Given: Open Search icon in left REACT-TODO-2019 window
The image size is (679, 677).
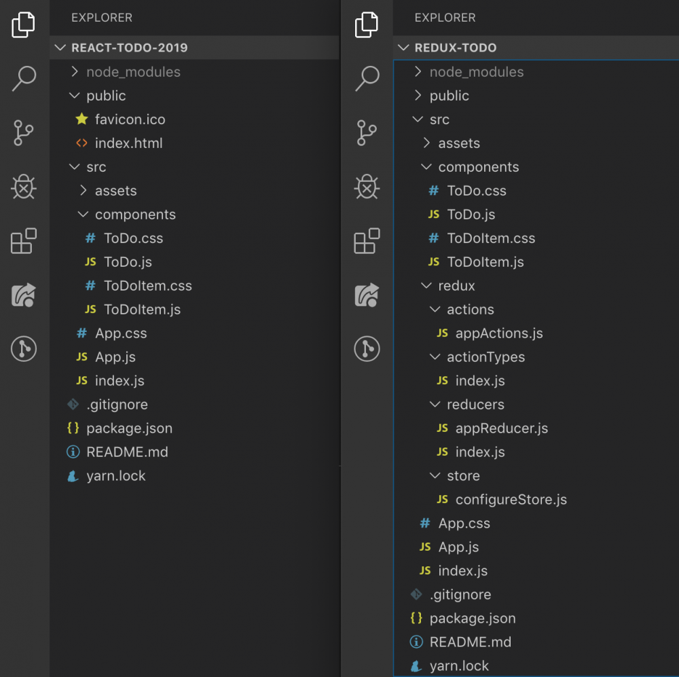Looking at the screenshot, I should 23,78.
